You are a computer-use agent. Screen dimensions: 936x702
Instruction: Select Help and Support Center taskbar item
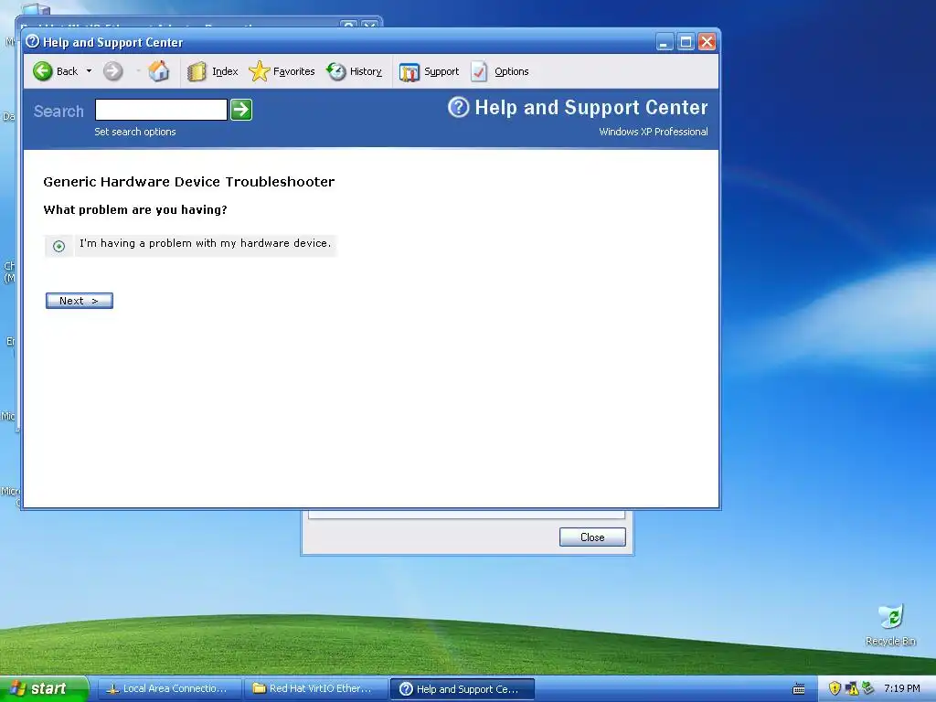pos(462,689)
